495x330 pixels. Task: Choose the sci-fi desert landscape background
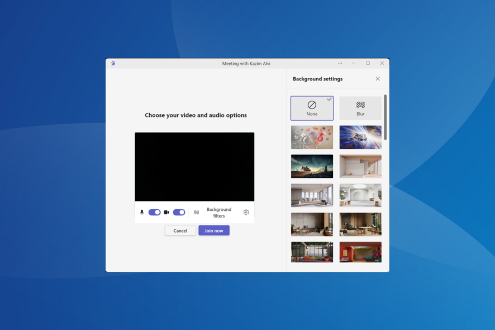312,166
